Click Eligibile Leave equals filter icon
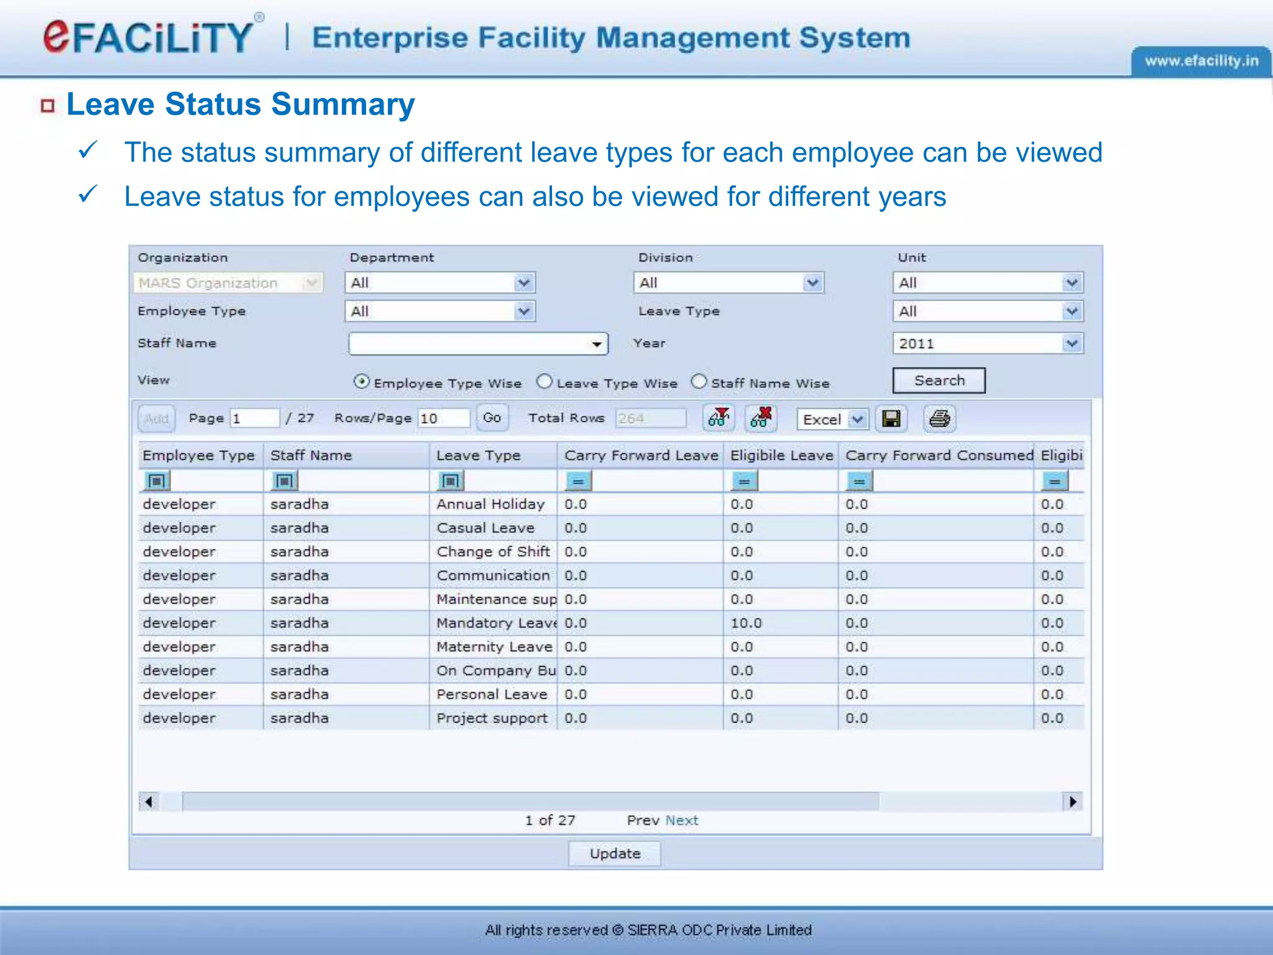 744,481
